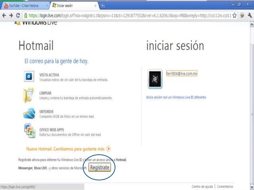Click the SkyDrive cloud icon
The image size is (254, 190).
tap(29, 113)
